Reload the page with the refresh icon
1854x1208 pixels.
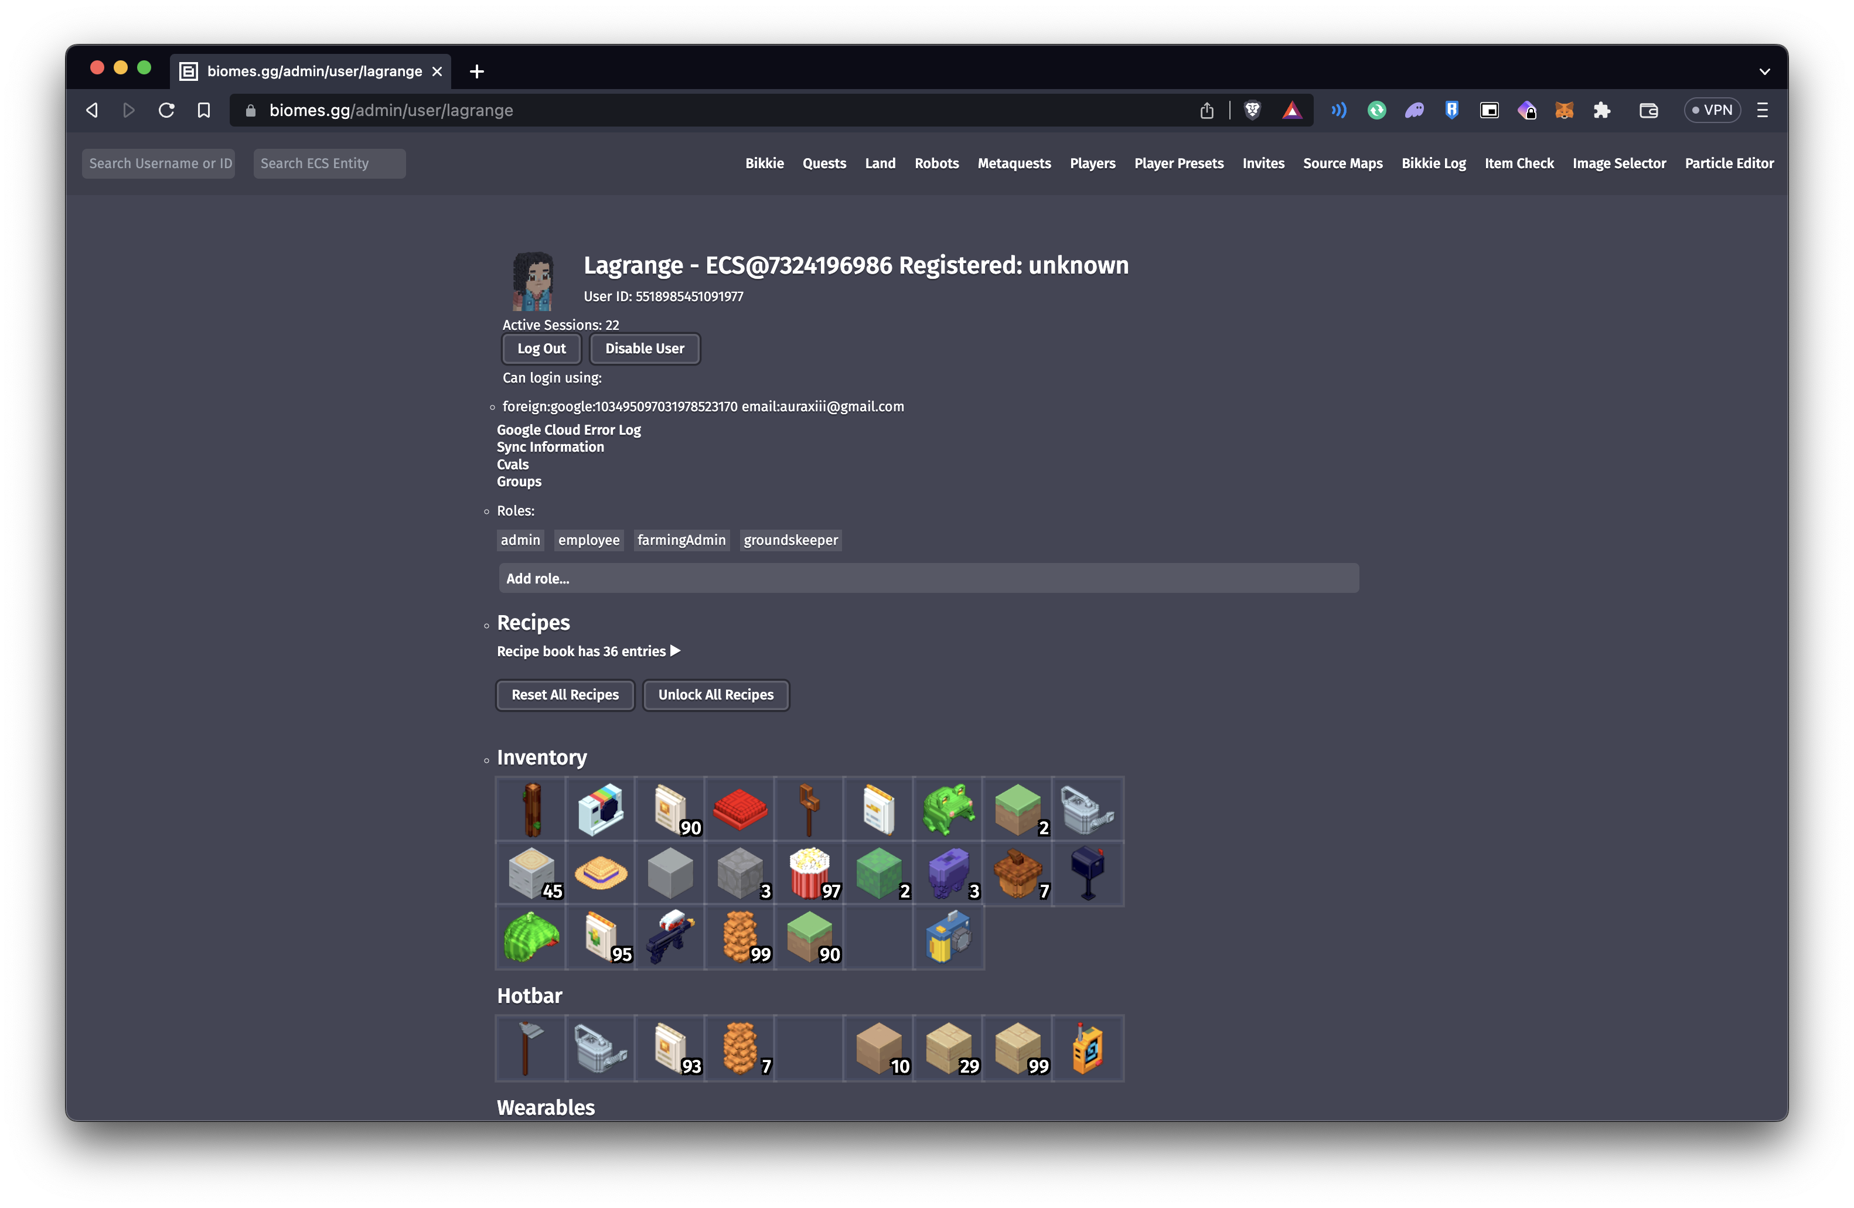[x=166, y=111]
